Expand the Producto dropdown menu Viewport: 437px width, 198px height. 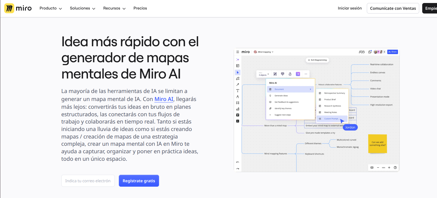tap(51, 8)
